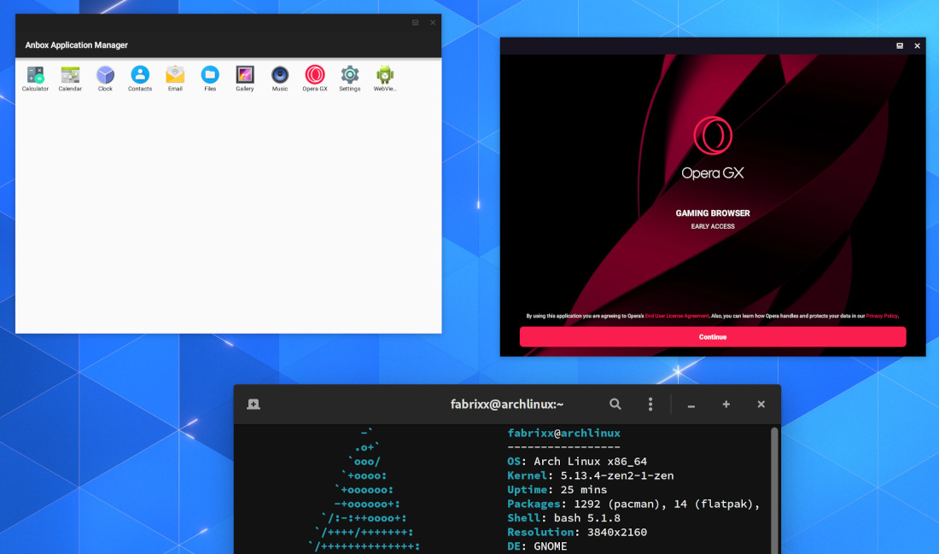Viewport: 939px width, 554px height.
Task: Close the terminal window
Action: 761,405
